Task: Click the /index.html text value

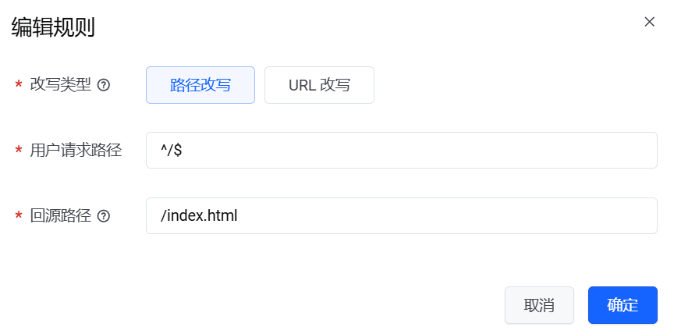Action: tap(199, 216)
